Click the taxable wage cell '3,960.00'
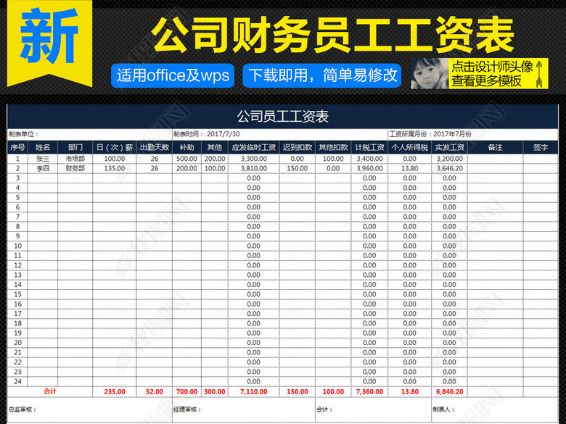The width and height of the screenshot is (566, 424). (369, 168)
